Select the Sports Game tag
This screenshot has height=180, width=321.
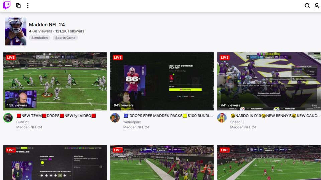65,38
